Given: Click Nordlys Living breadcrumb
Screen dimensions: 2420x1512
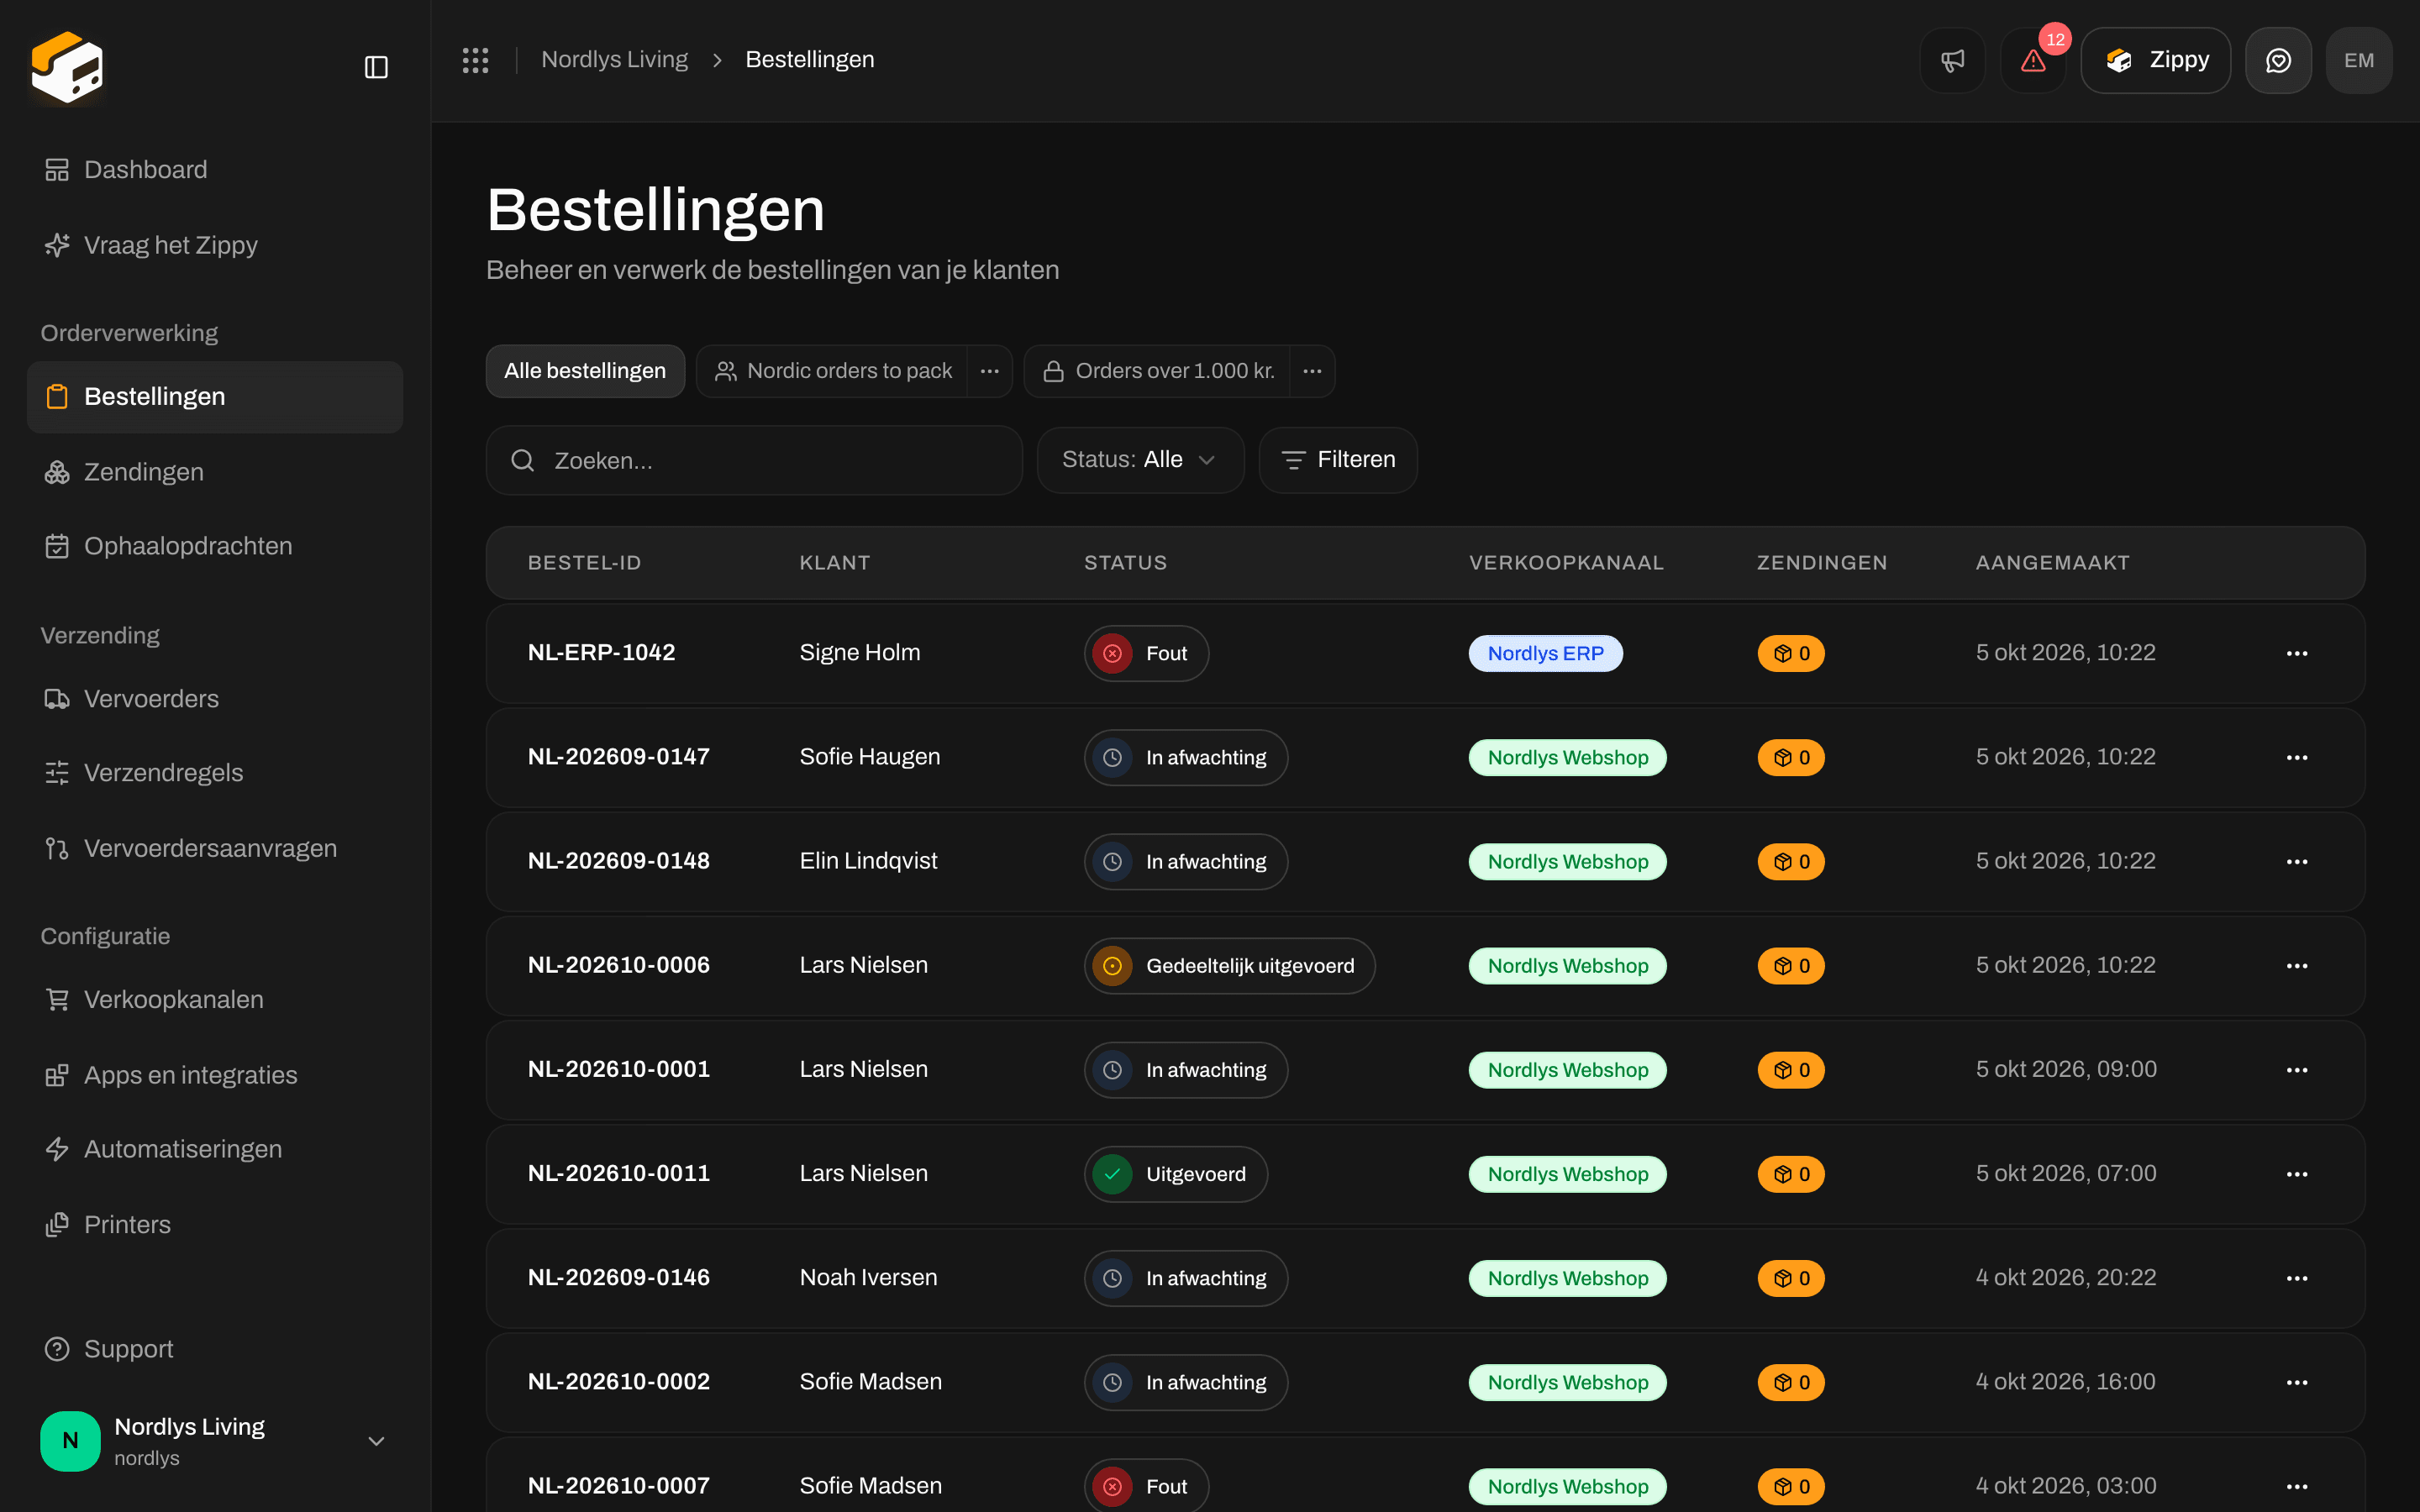Looking at the screenshot, I should pyautogui.click(x=614, y=60).
